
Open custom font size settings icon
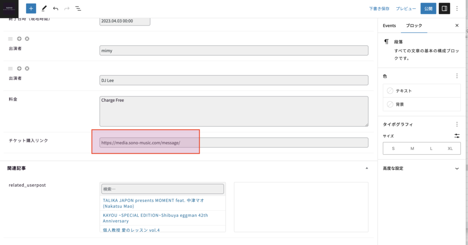pos(457,136)
